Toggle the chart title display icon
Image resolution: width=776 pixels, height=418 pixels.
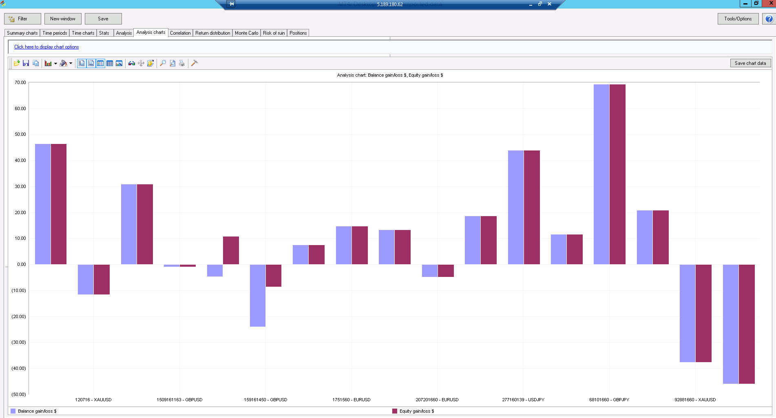[x=82, y=63]
